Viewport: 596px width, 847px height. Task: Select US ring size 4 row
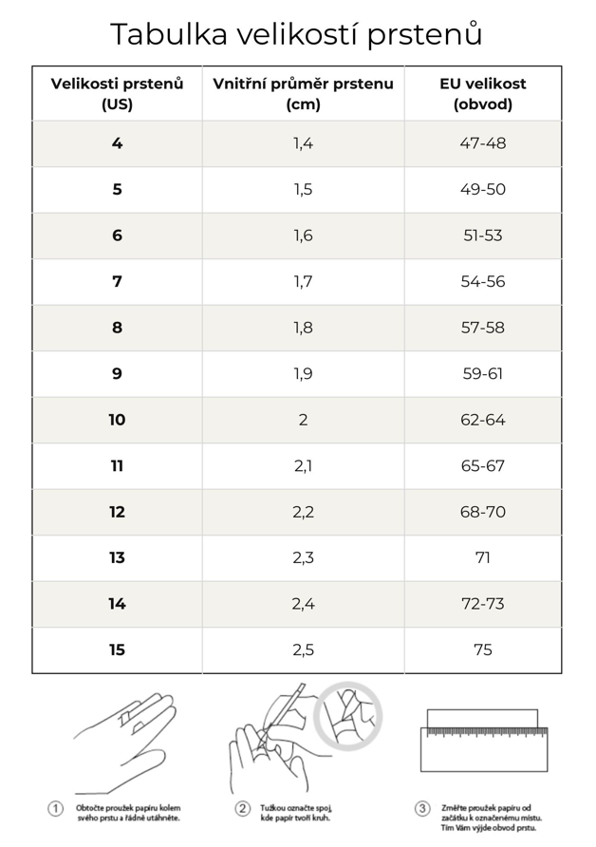click(x=117, y=143)
